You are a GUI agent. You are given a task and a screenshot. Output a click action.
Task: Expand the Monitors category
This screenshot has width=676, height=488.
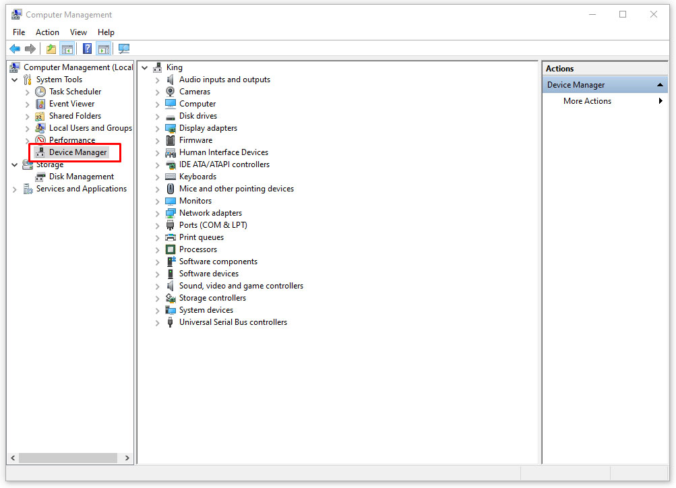pyautogui.click(x=157, y=202)
